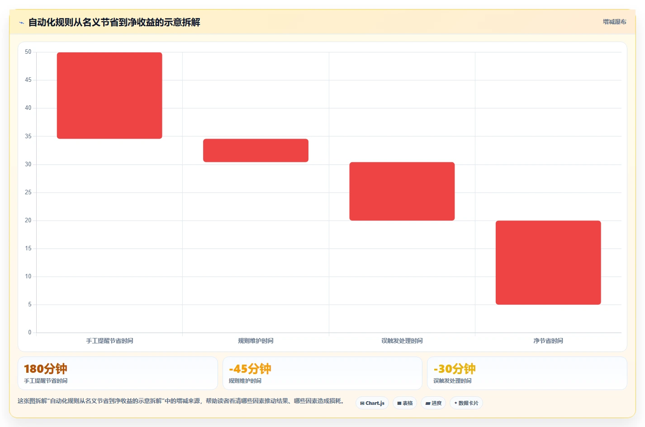Click the red bar for 规则维护时间
The width and height of the screenshot is (645, 427).
coord(256,150)
